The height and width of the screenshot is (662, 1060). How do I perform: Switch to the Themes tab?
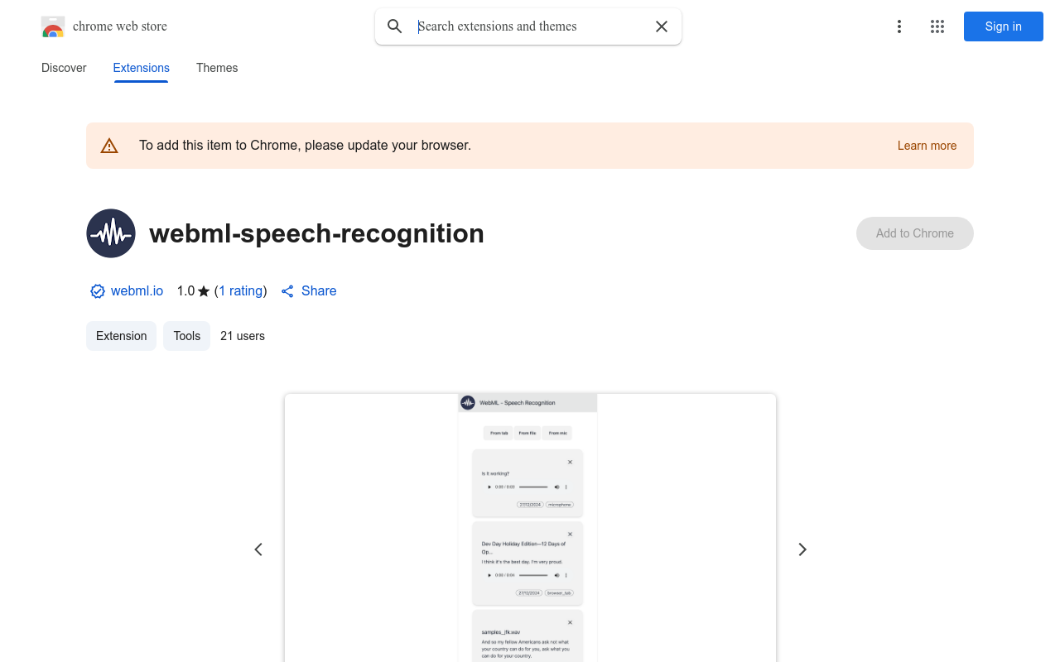217,68
